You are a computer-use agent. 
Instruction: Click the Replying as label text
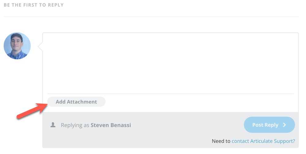tap(75, 125)
